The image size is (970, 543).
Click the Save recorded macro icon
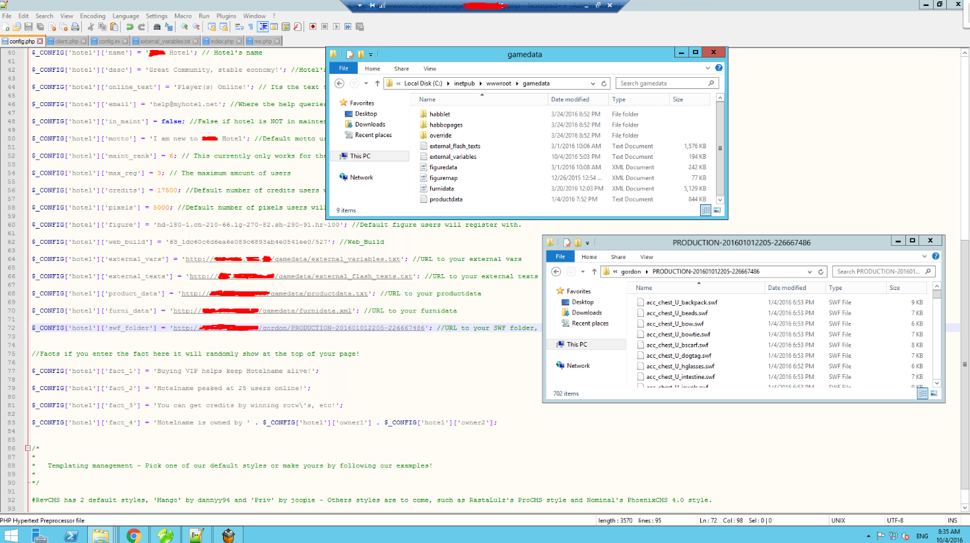(360, 27)
